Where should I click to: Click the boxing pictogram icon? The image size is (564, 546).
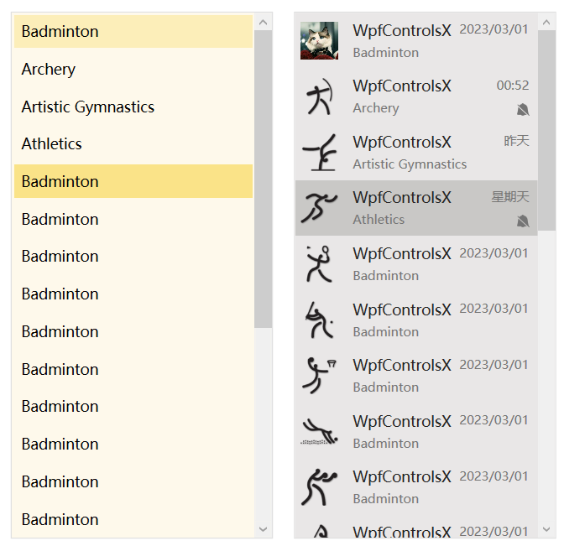(319, 486)
